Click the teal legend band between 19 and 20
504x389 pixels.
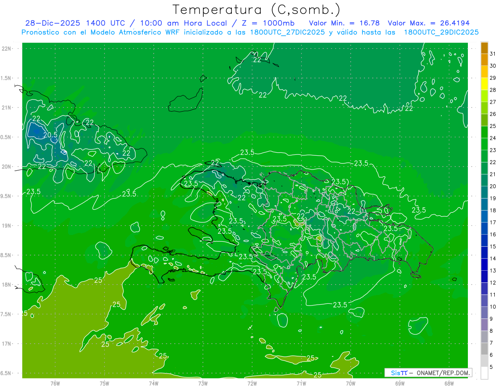pyautogui.click(x=484, y=193)
